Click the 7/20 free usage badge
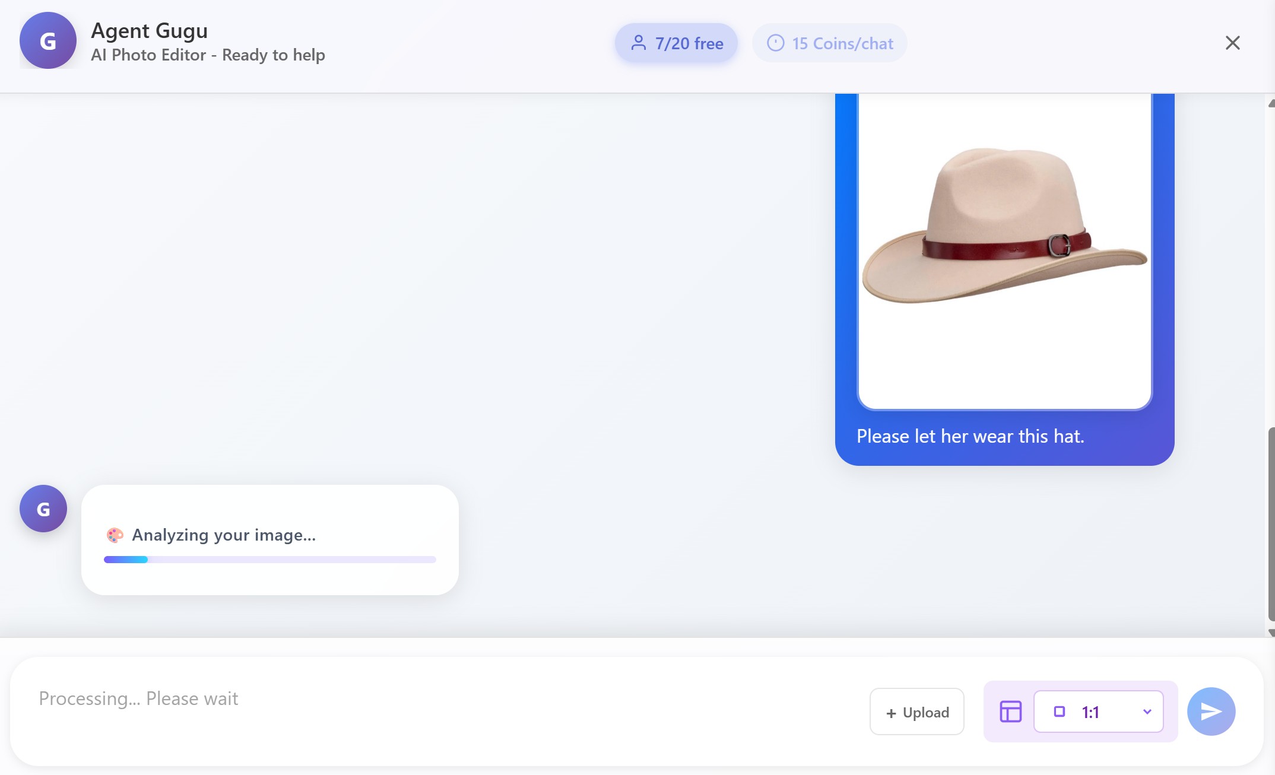Screen dimensions: 1275x775 click(x=676, y=43)
